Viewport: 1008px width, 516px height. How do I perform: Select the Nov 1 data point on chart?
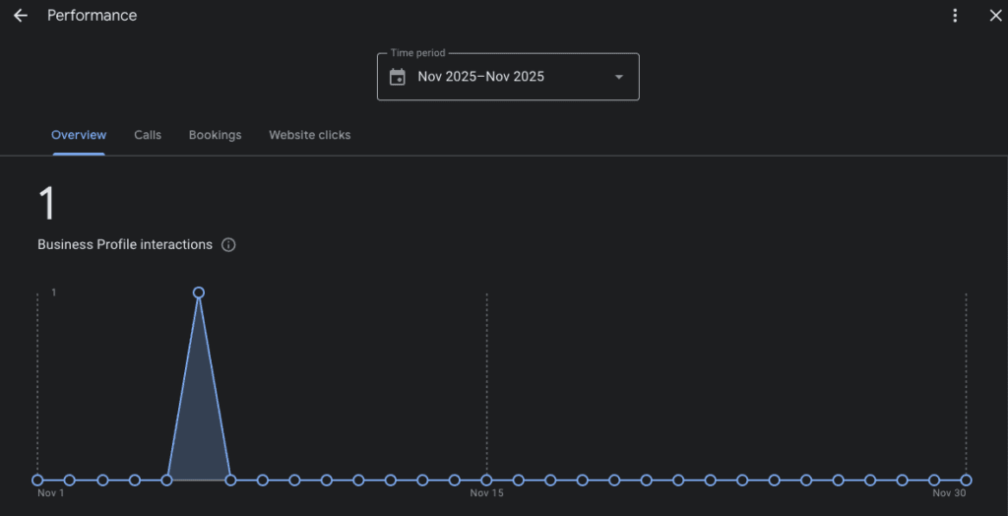coord(37,481)
